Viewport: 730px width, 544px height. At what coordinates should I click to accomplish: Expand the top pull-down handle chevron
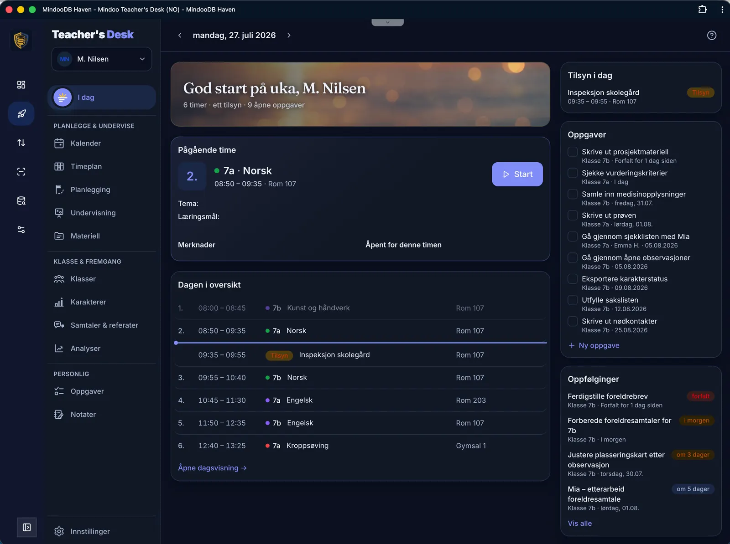click(x=387, y=22)
